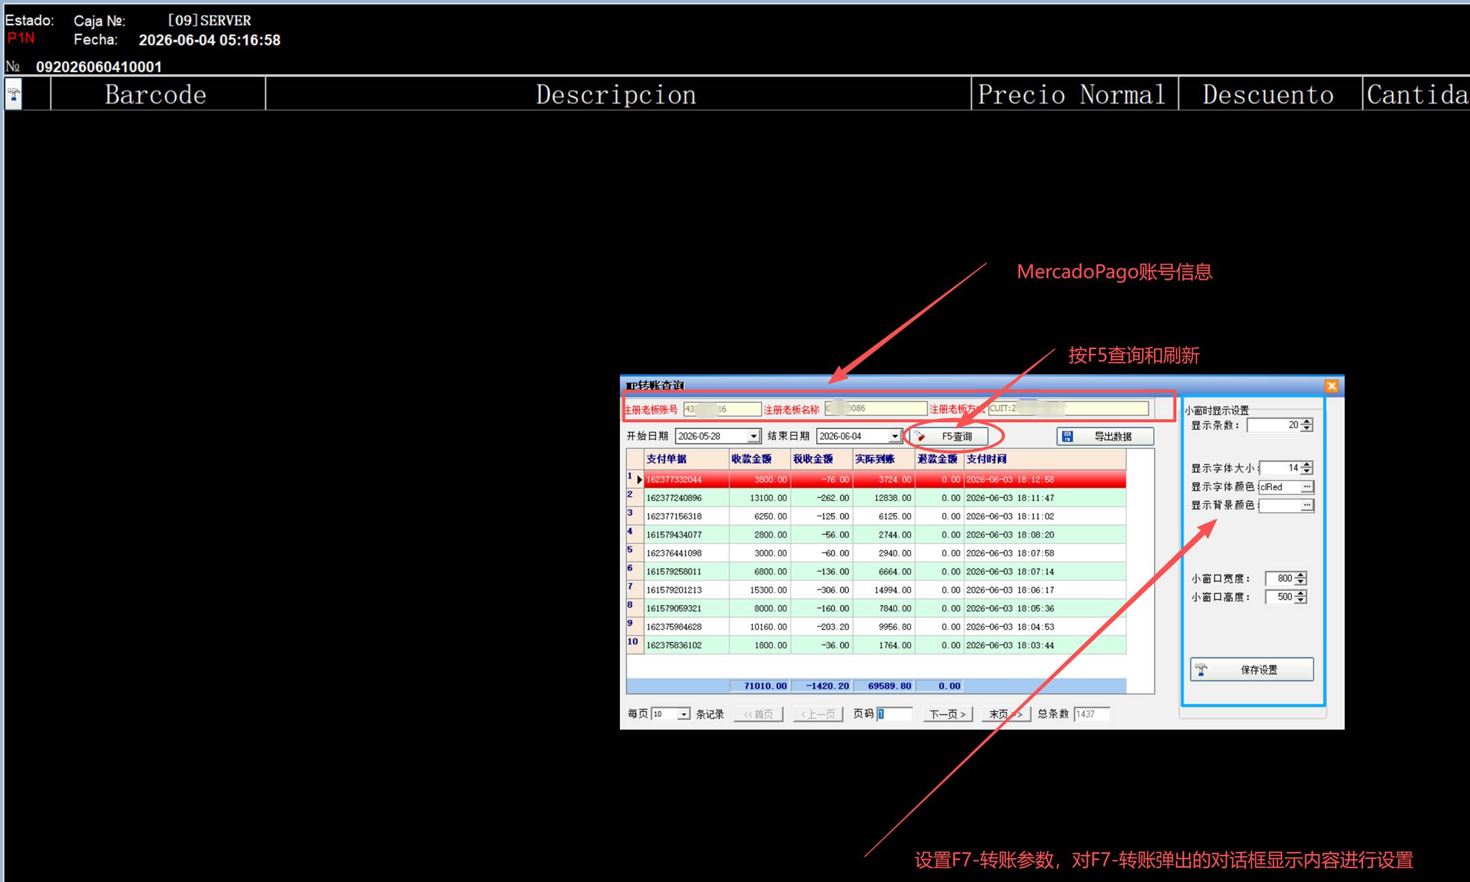This screenshot has width=1470, height=882.
Task: Sort by the 退款金额 column header
Action: point(939,459)
